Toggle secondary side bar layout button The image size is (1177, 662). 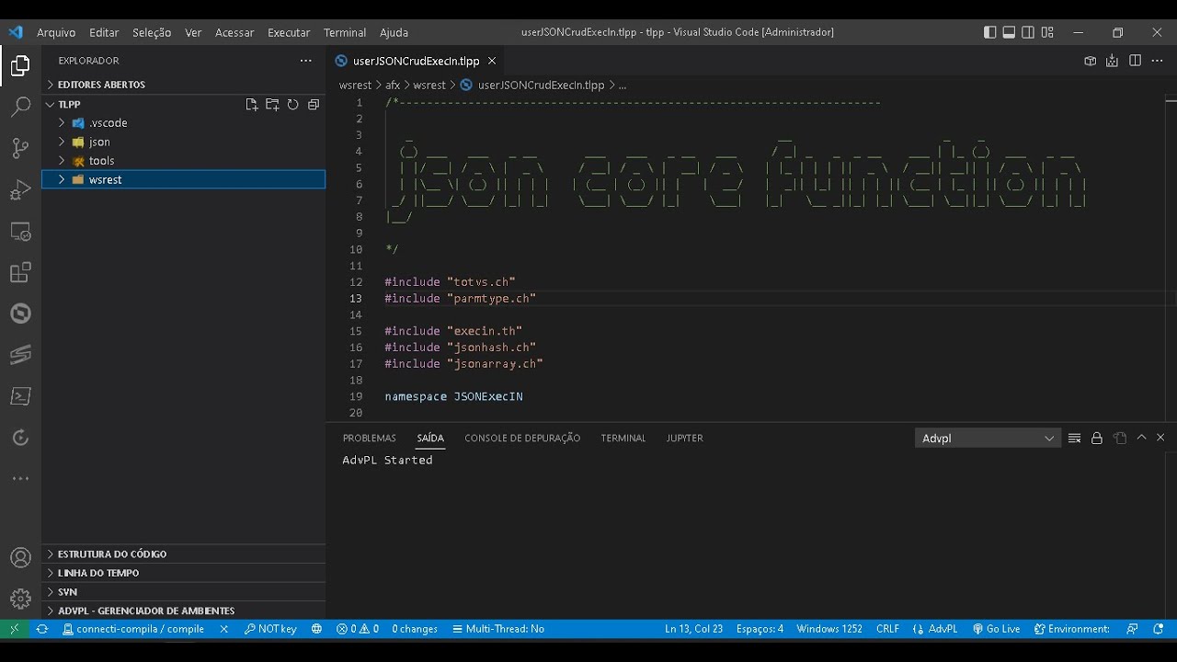(1028, 32)
